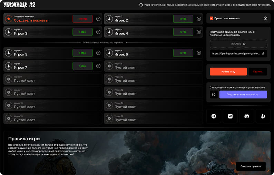The width and height of the screenshot is (274, 175).
Task: Click the 'Удалить' button
Action: tap(258, 72)
